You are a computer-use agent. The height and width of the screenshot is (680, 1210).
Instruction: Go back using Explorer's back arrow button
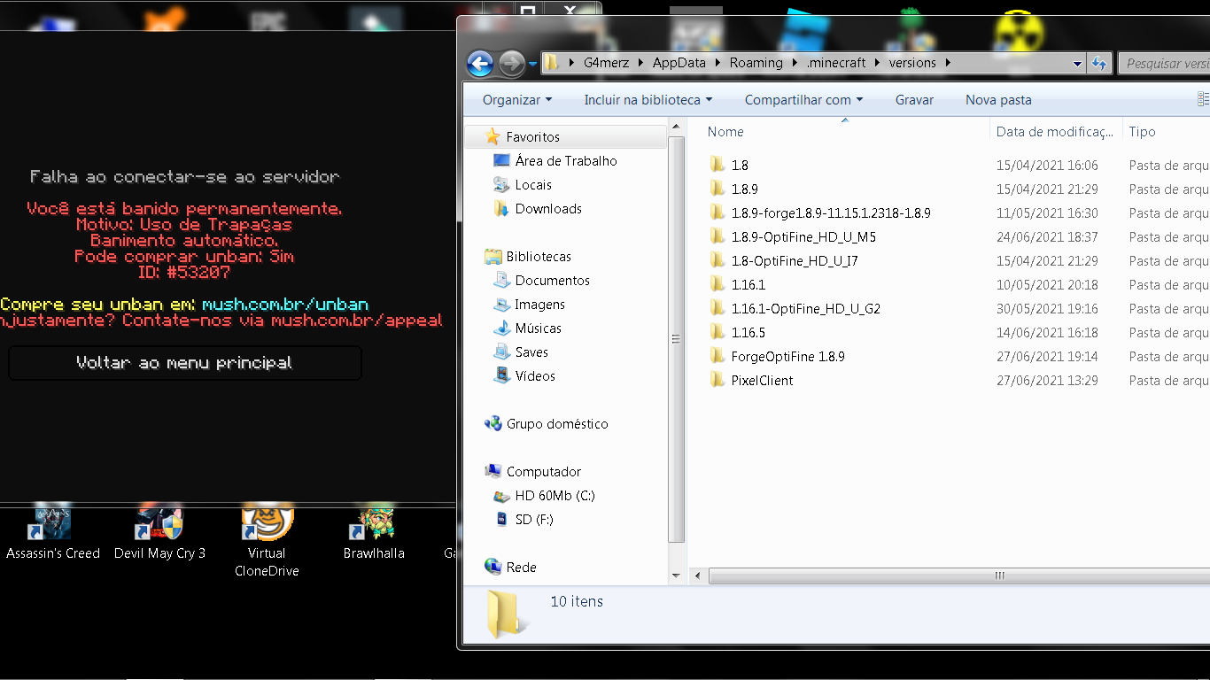tap(480, 63)
